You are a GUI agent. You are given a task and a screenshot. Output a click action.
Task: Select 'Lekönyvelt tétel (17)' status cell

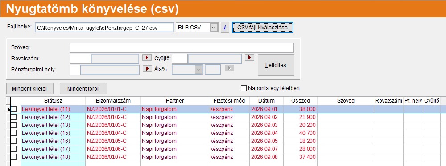53,149
